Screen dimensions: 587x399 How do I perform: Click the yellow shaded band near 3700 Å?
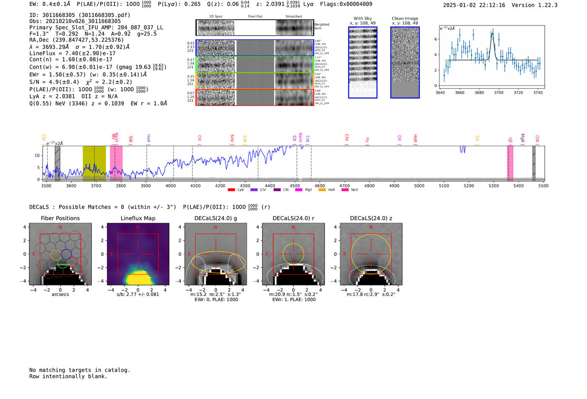(94, 163)
